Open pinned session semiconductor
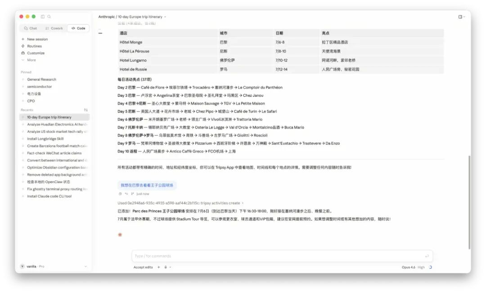This screenshot has width=486, height=293. pos(39,87)
